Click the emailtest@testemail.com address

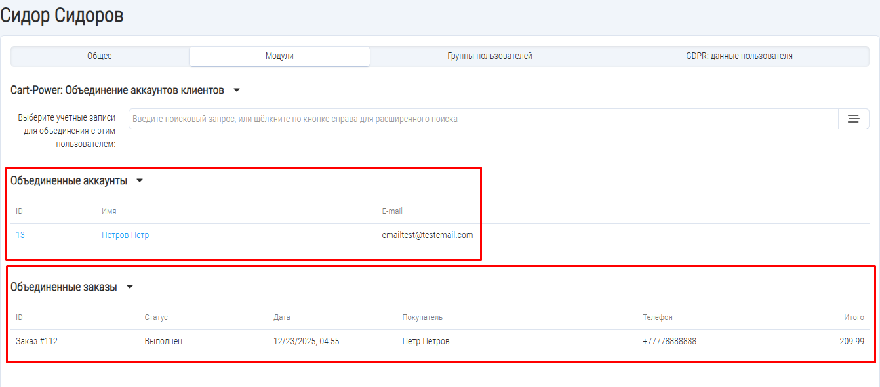coord(427,235)
